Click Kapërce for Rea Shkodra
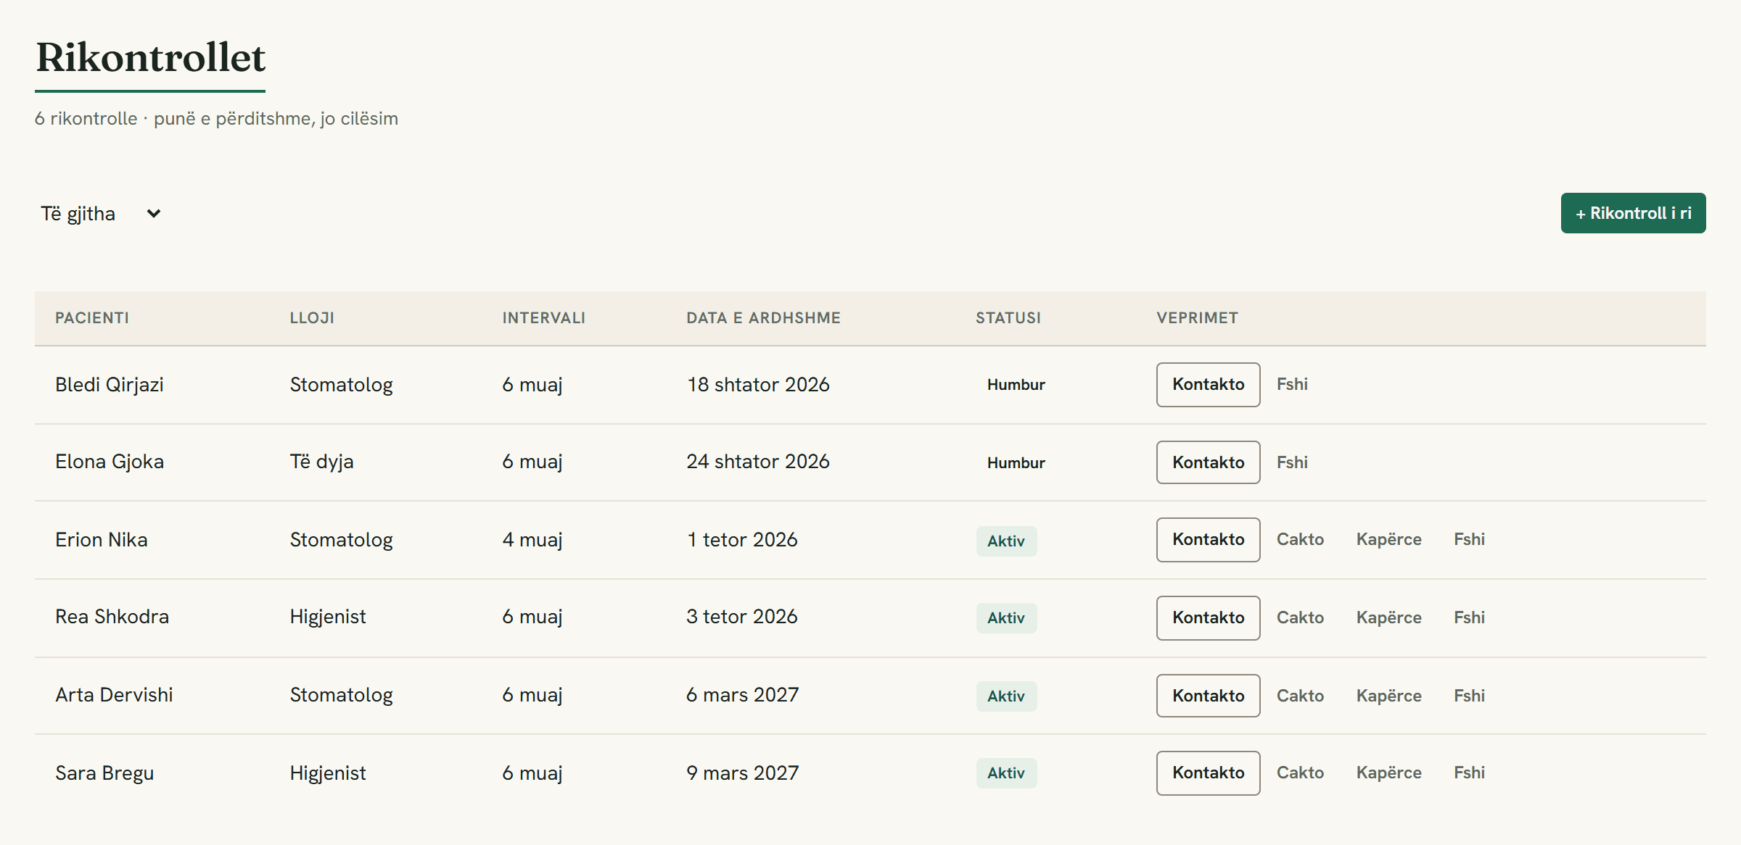 1388,618
